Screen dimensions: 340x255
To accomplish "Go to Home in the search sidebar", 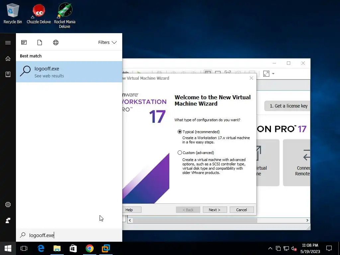I will 8,58.
